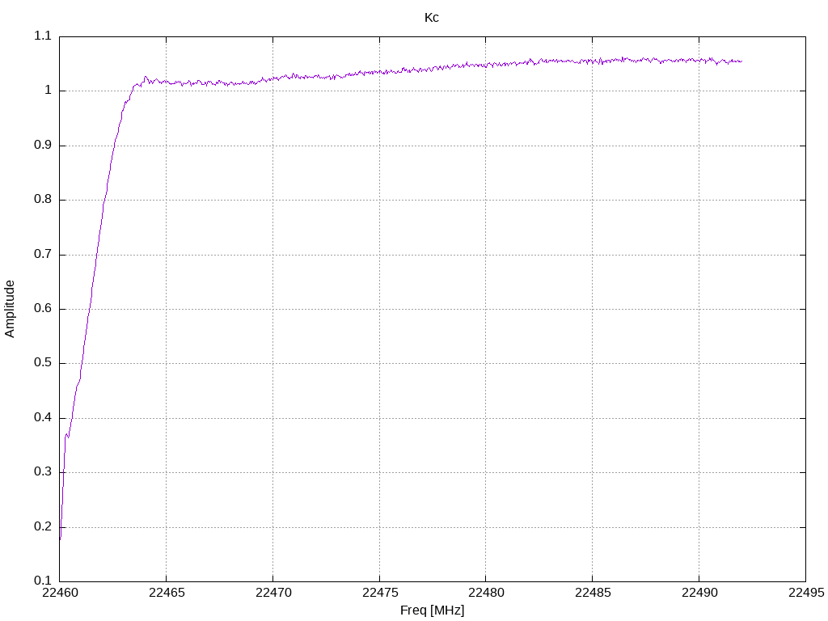The height and width of the screenshot is (621, 828).
Task: Click the y-axis tick label 0.6
Action: (43, 308)
